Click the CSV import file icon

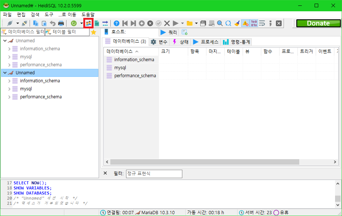coord(96,23)
